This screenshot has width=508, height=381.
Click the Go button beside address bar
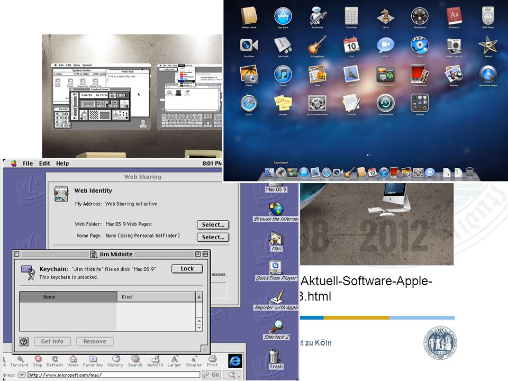pos(211,375)
